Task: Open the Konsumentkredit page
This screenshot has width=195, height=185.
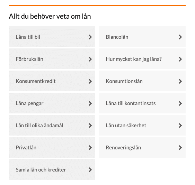Action: [52, 81]
